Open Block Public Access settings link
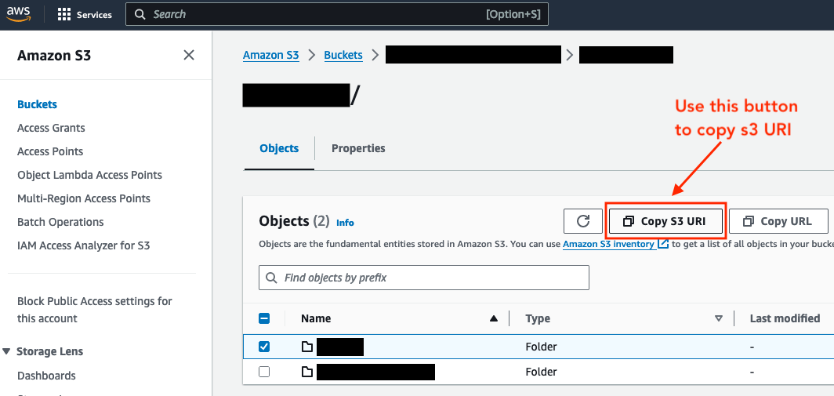The image size is (834, 396). click(95, 310)
